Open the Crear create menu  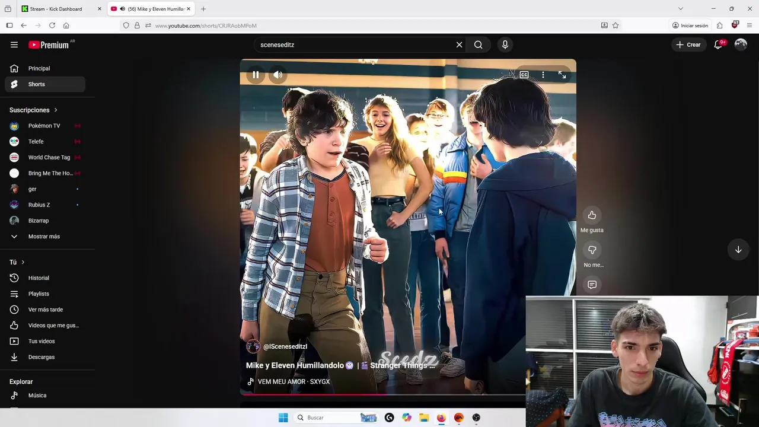(x=688, y=44)
